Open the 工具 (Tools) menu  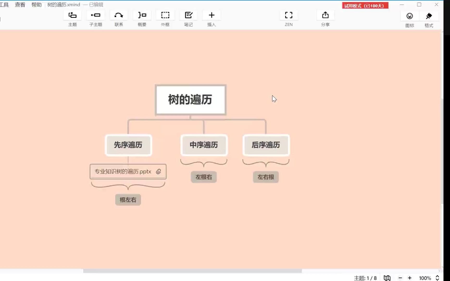pos(5,4)
